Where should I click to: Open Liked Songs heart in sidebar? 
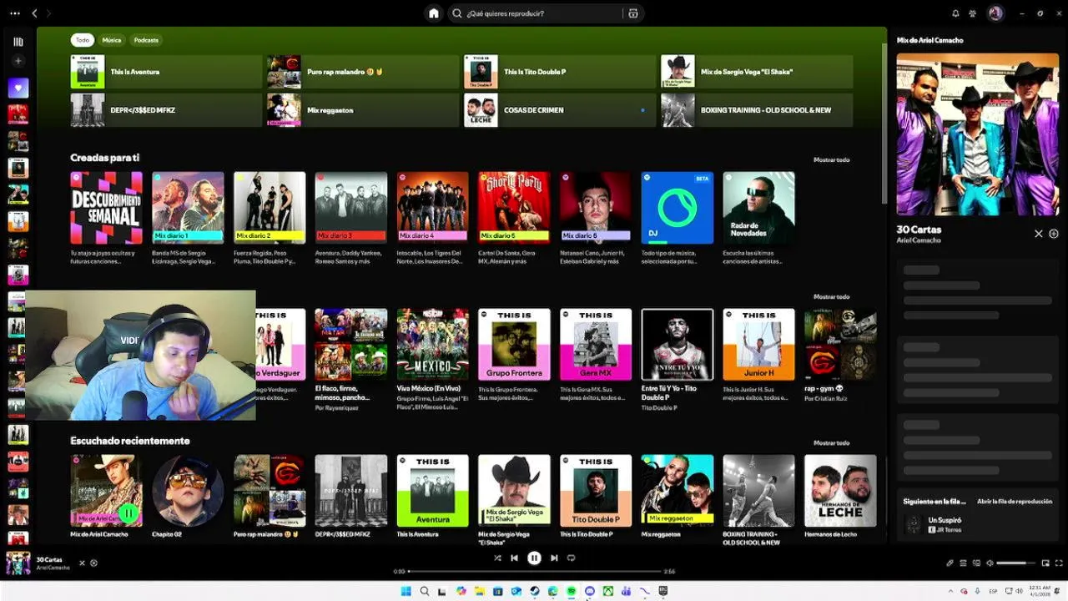[18, 88]
